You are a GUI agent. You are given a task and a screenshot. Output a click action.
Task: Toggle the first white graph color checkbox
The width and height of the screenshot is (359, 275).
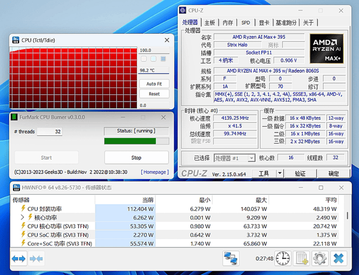[144, 59]
